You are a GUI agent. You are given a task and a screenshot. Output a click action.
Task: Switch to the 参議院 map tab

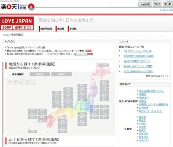click(x=62, y=74)
